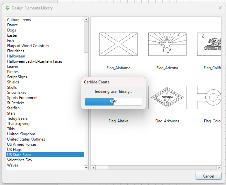Open the Easter category
Screen dimensions: 226x185
(45, 35)
